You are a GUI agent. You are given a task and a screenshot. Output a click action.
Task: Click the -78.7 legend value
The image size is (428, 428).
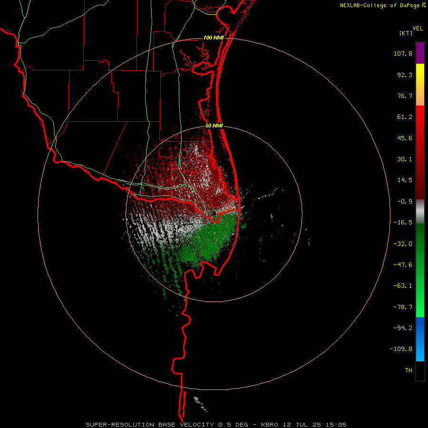tap(403, 307)
